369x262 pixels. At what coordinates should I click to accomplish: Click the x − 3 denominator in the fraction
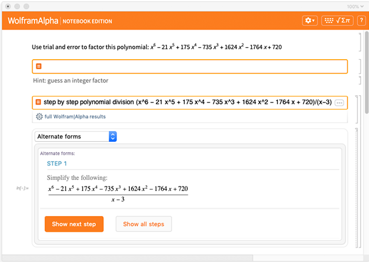point(118,199)
